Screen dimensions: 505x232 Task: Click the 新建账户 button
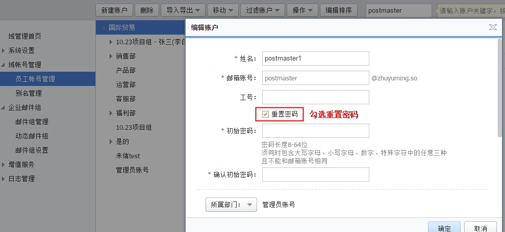(114, 10)
